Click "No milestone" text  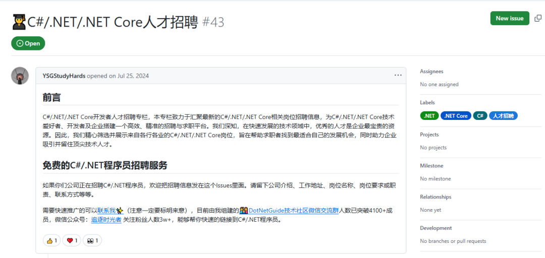[435, 179]
